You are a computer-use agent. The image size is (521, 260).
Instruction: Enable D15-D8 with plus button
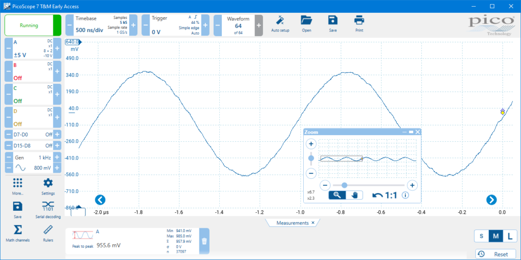coord(57,146)
